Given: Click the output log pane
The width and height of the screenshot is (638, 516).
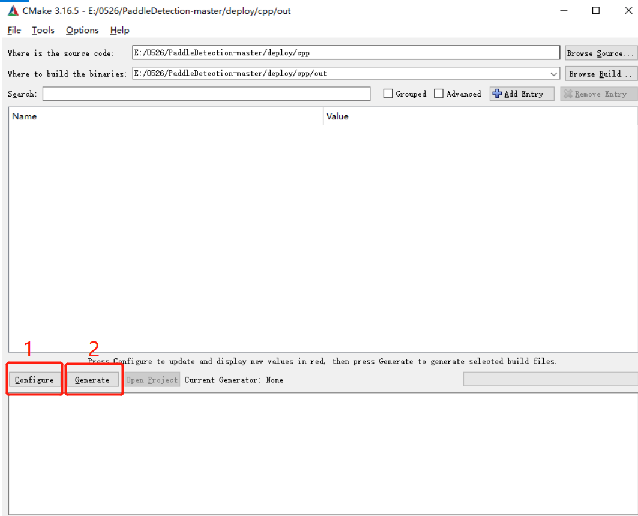Looking at the screenshot, I should click(x=323, y=454).
